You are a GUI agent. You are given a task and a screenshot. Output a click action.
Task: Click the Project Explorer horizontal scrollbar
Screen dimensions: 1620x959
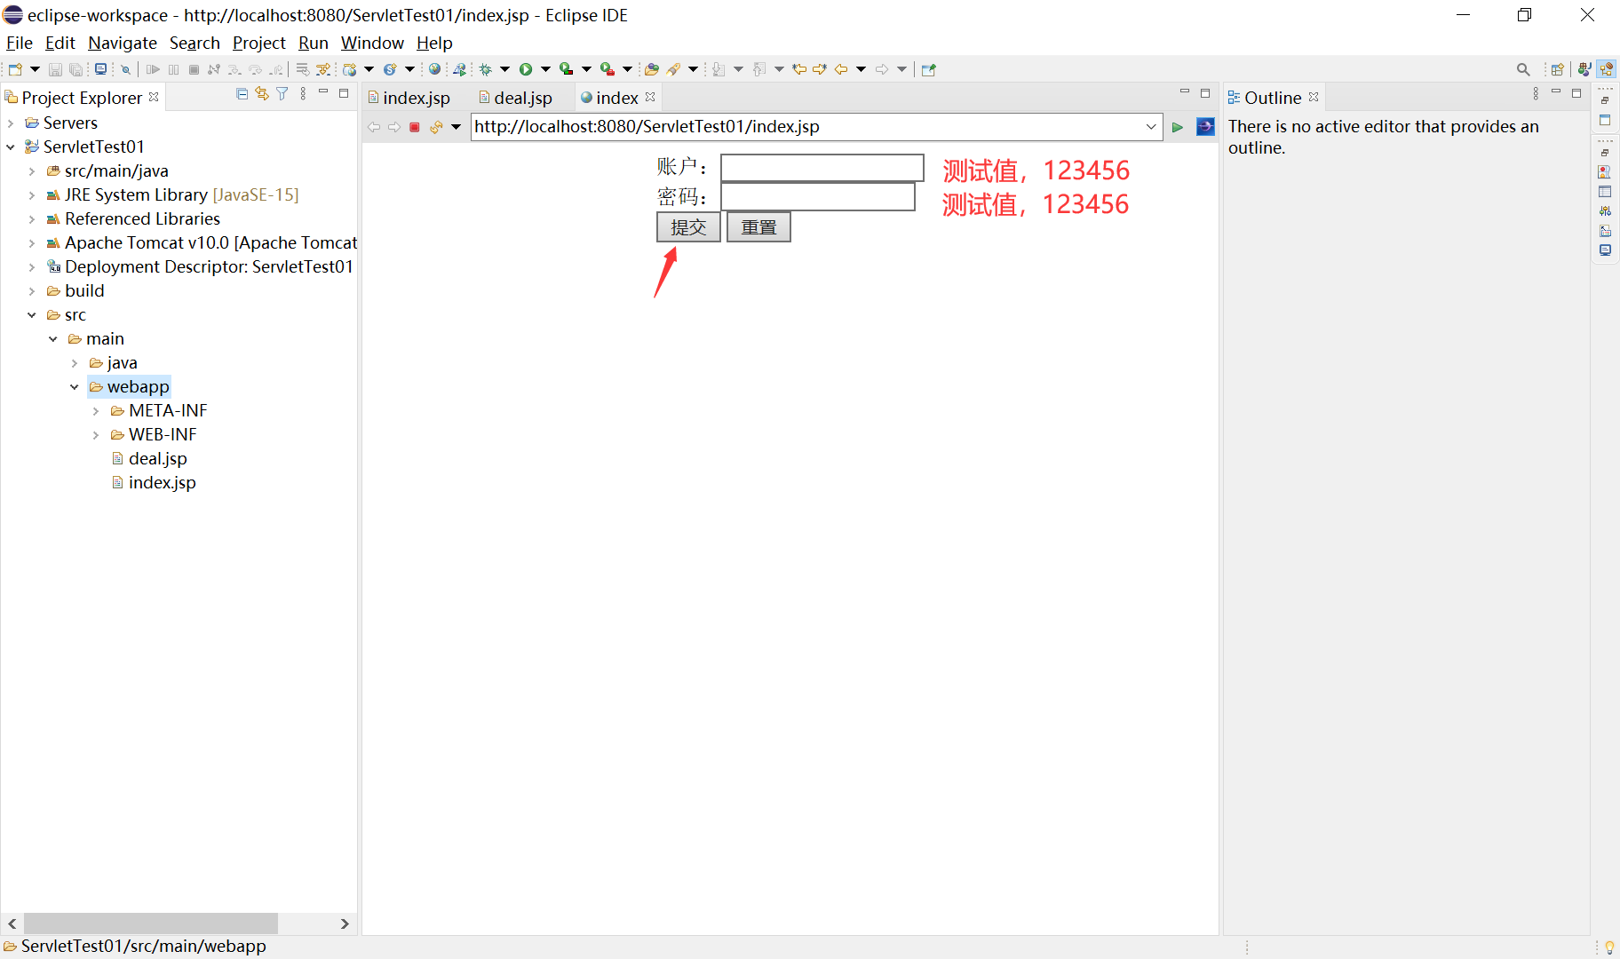[x=151, y=923]
